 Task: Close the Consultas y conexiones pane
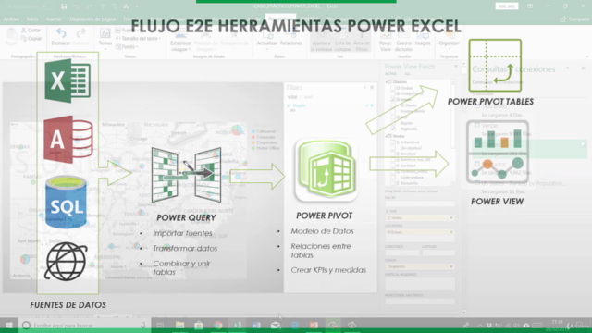pyautogui.click(x=584, y=68)
